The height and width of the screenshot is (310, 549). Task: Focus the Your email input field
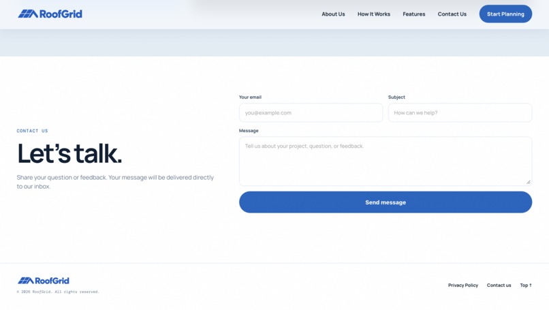pos(311,112)
